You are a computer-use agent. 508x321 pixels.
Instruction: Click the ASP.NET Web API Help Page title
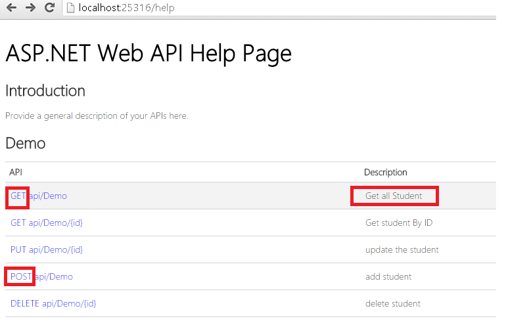[x=148, y=53]
